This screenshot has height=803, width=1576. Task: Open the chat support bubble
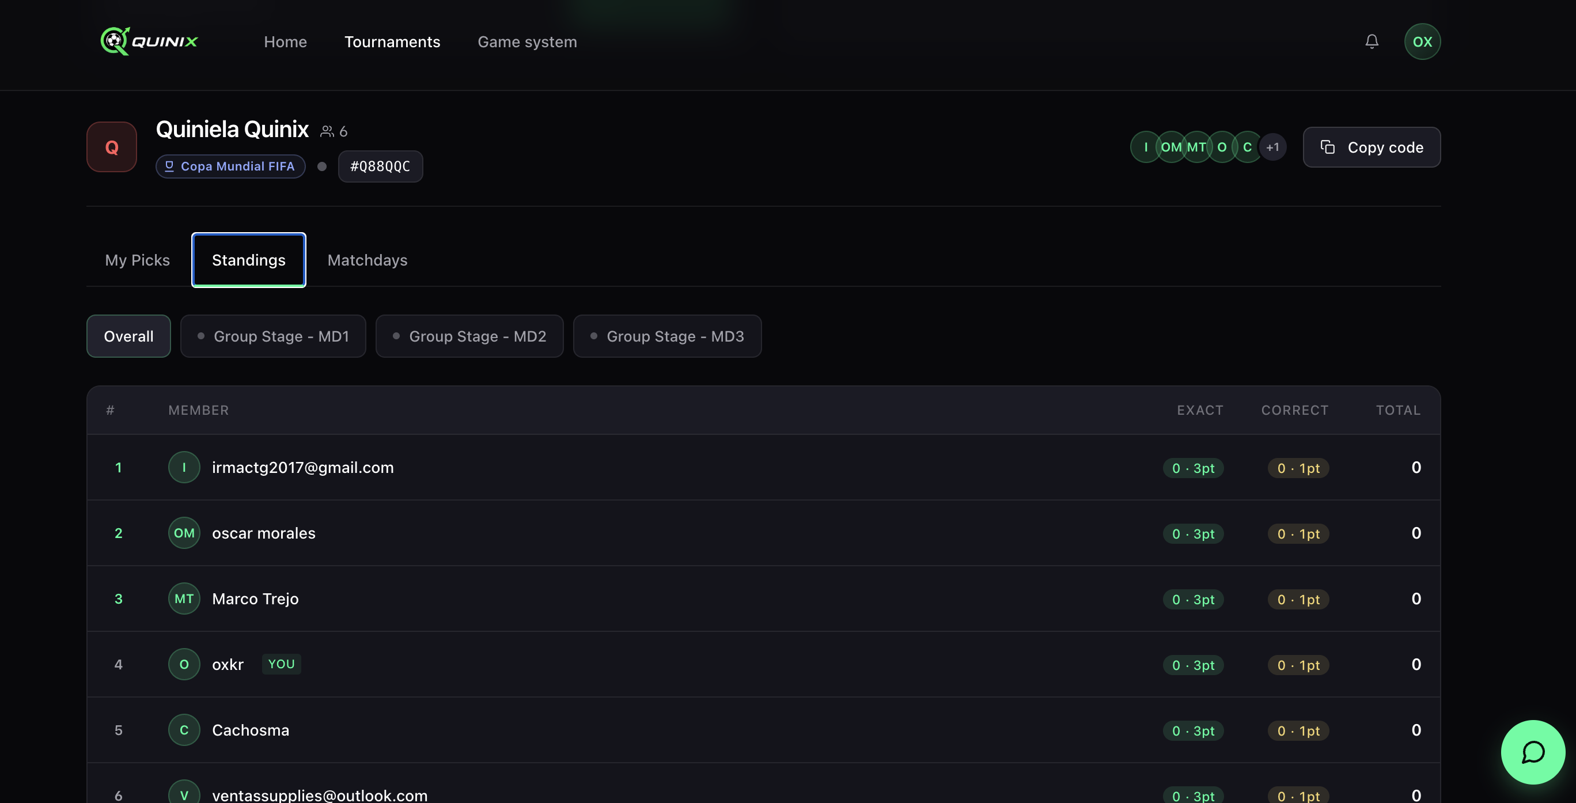(x=1533, y=752)
